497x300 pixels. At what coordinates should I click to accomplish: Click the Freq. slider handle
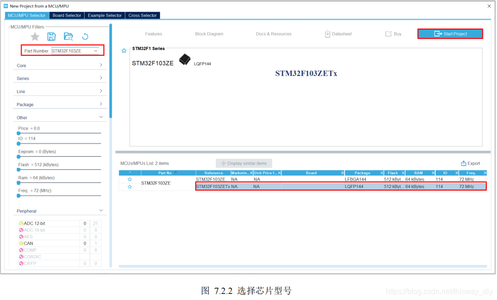[19, 196]
